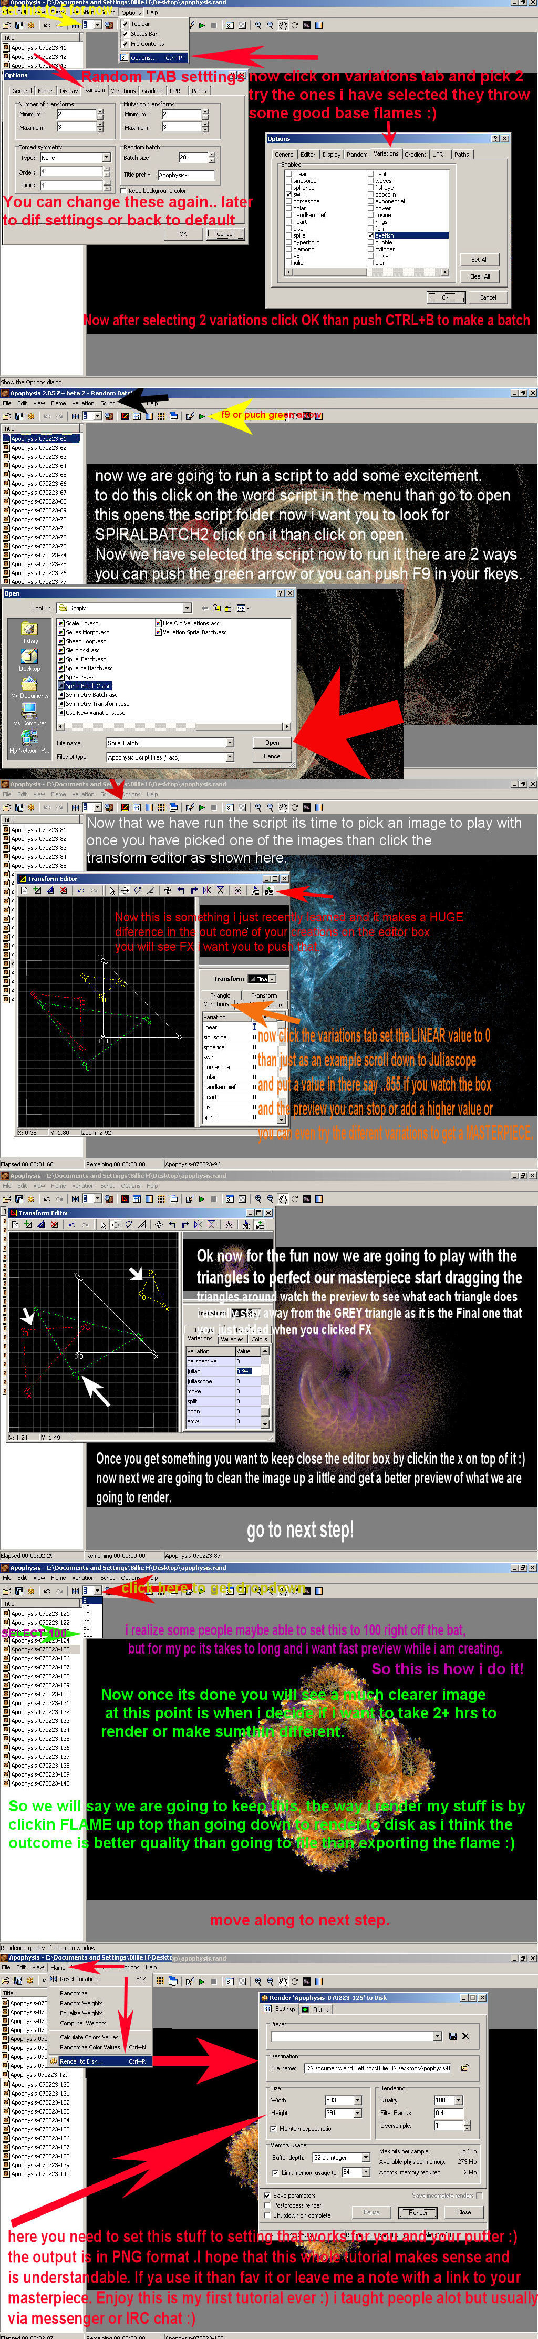Check the julia variation checkbox

pyautogui.click(x=288, y=262)
